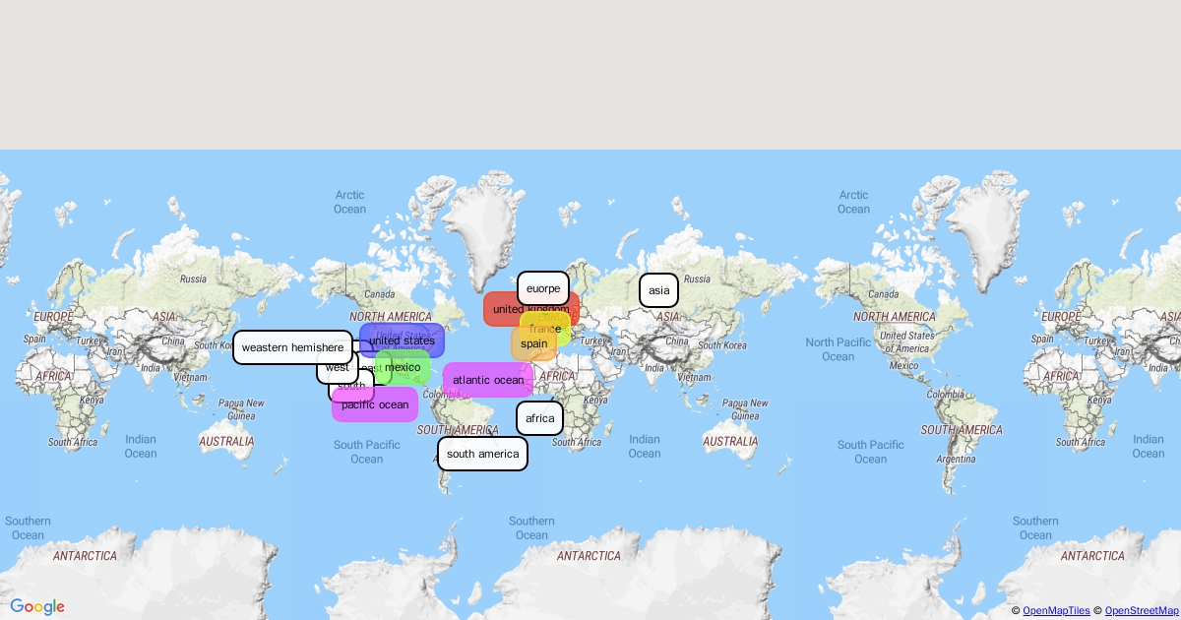This screenshot has height=620, width=1181.
Task: Click the 'euorpe' label marker
Action: (542, 288)
